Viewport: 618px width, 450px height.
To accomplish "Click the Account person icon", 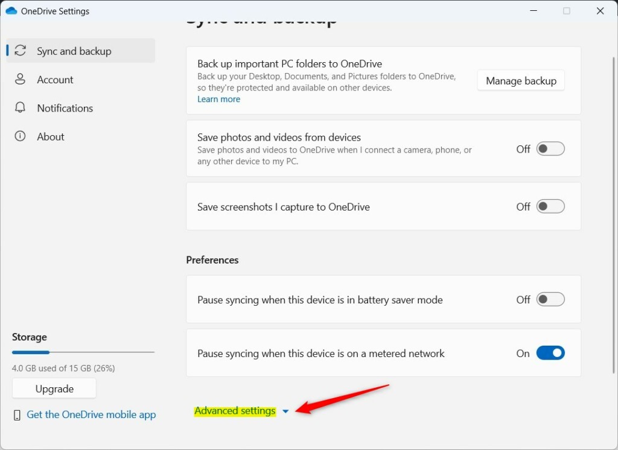I will (x=20, y=79).
